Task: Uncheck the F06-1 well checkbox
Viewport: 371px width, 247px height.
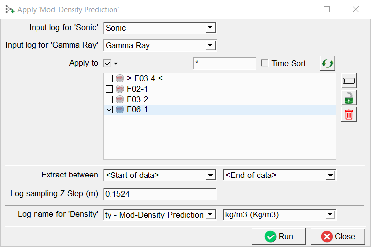Action: tap(110, 110)
